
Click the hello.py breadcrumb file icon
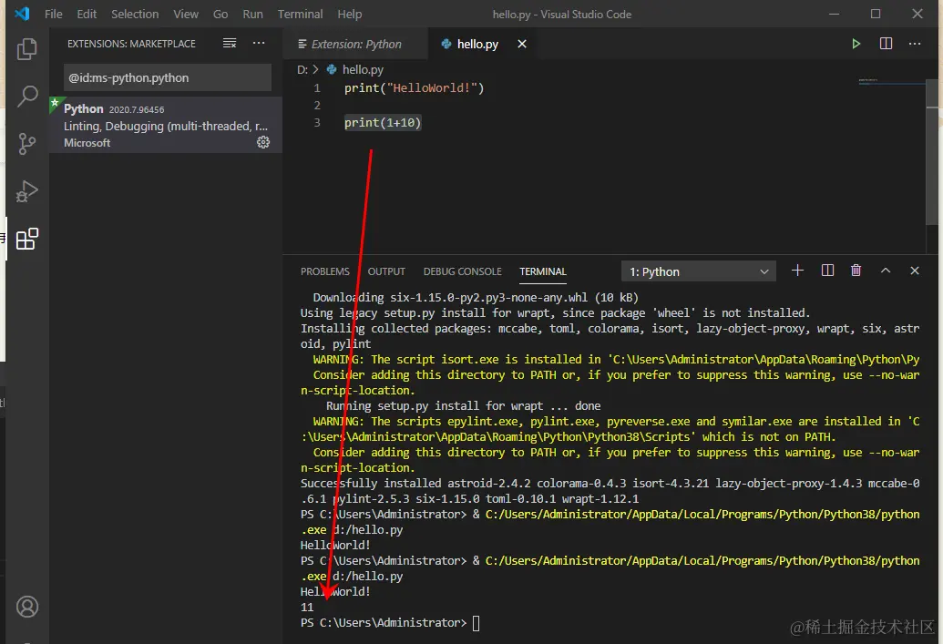click(x=332, y=70)
